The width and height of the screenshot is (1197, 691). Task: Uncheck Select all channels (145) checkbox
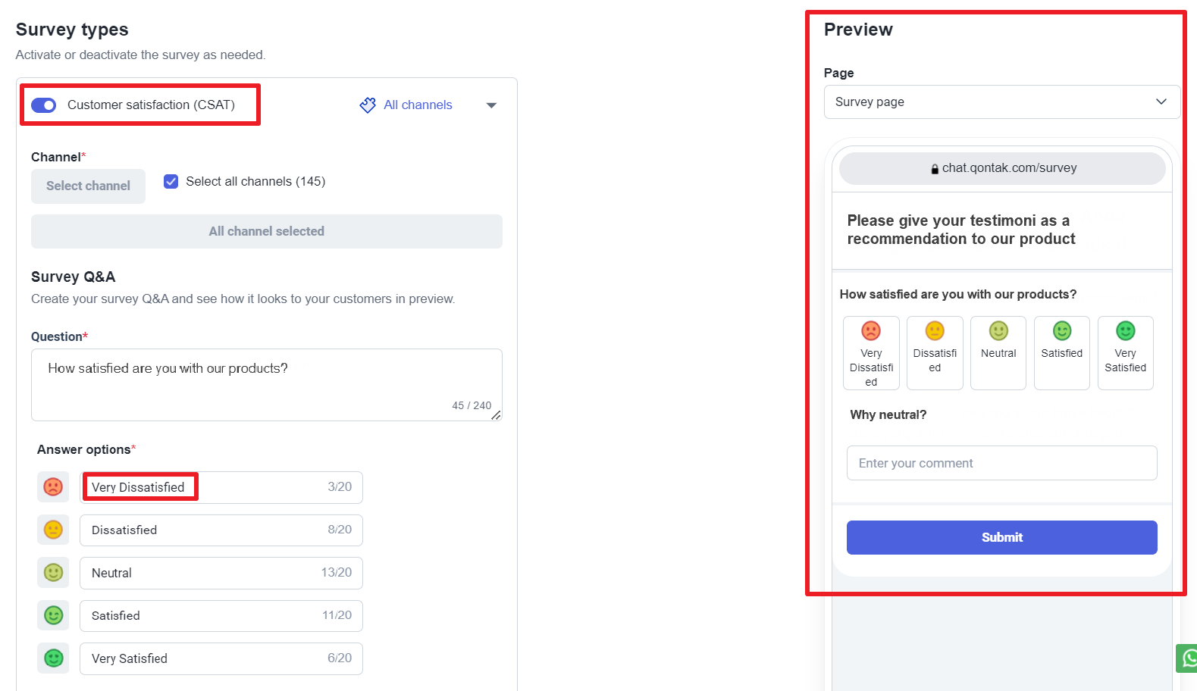171,181
